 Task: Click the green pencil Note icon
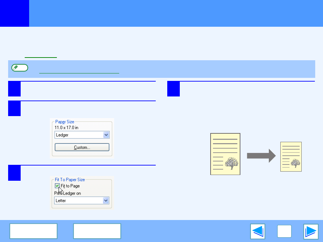(x=20, y=68)
